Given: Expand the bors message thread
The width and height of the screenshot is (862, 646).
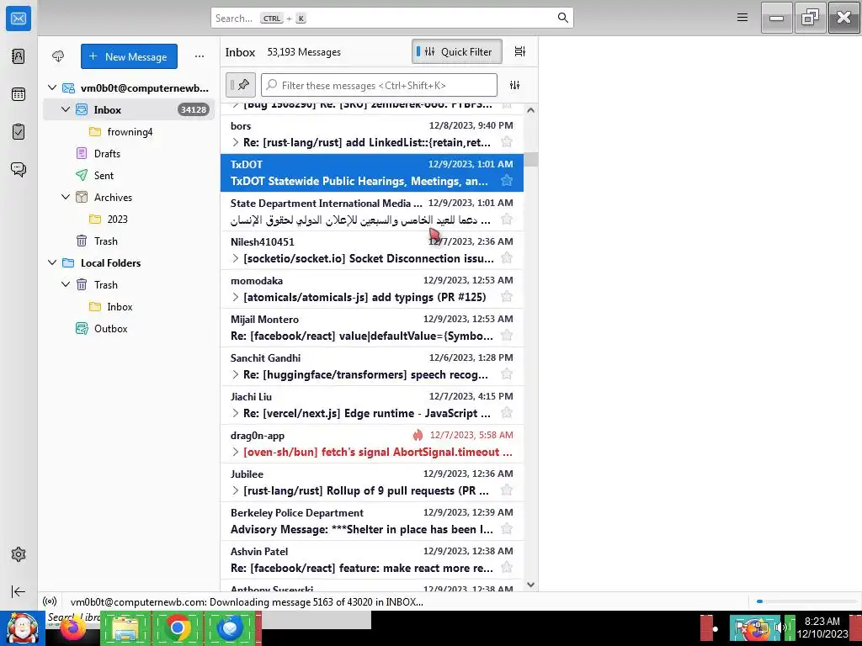Looking at the screenshot, I should click(236, 143).
